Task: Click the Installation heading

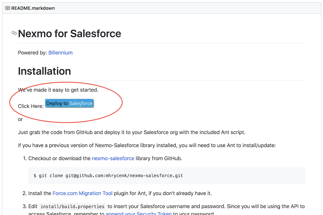Action: pyautogui.click(x=44, y=71)
